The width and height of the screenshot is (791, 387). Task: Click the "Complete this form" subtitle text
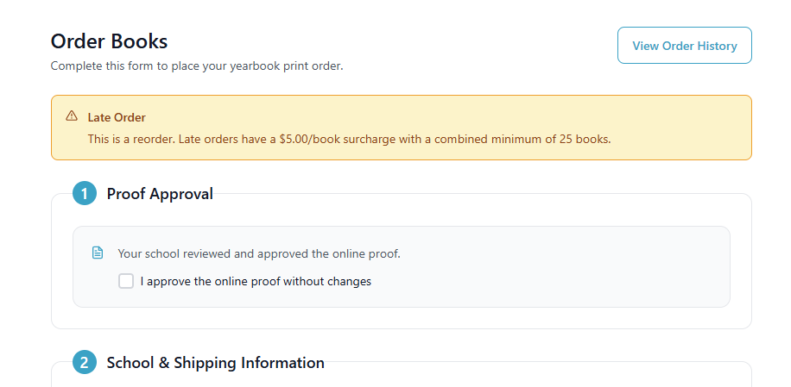(x=112, y=66)
